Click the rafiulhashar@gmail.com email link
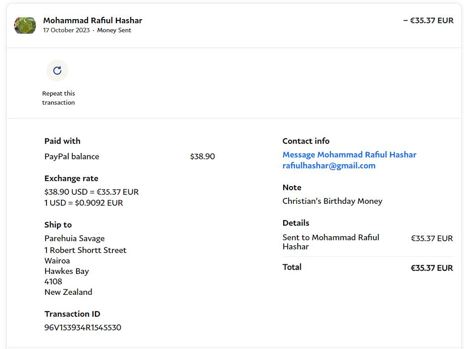Image resolution: width=464 pixels, height=349 pixels. coord(329,166)
